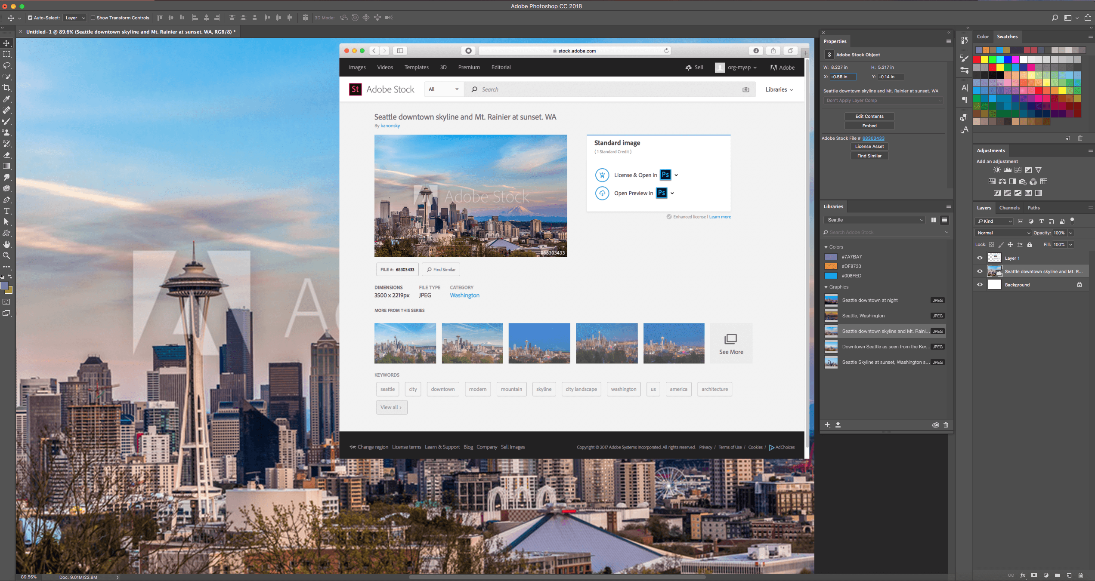The image size is (1095, 581).
Task: Toggle Quick Mask mode icon
Action: (6, 302)
